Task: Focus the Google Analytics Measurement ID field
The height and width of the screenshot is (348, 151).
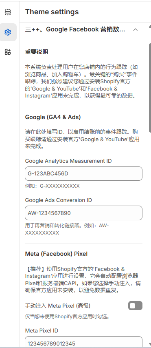Action: [x=84, y=173]
